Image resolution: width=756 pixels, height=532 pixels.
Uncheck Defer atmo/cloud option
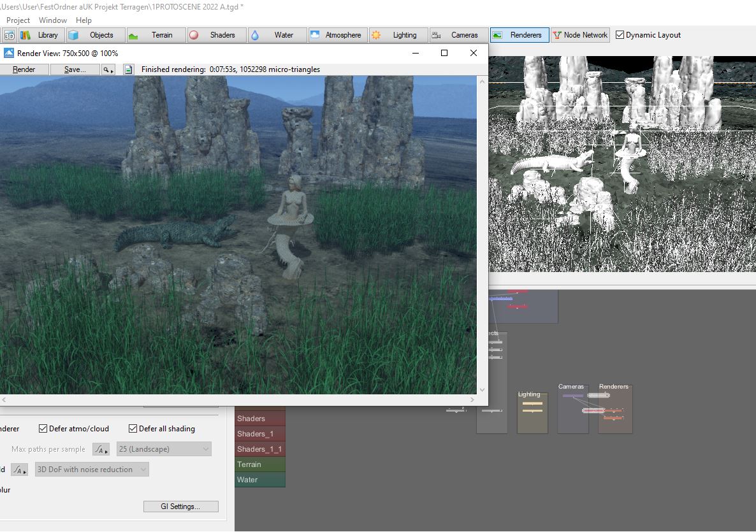tap(43, 429)
